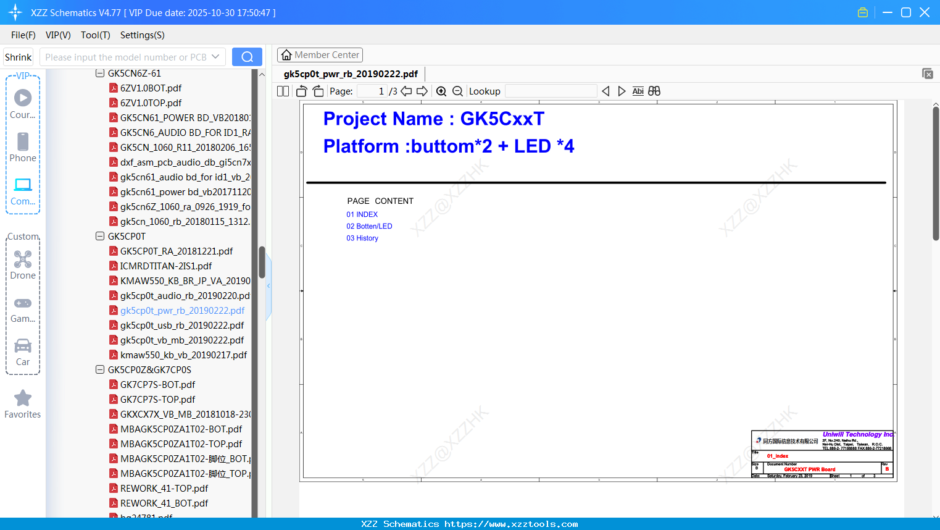The width and height of the screenshot is (940, 530).
Task: Open 6ZV1.0BOT.pdf
Action: 151,88
